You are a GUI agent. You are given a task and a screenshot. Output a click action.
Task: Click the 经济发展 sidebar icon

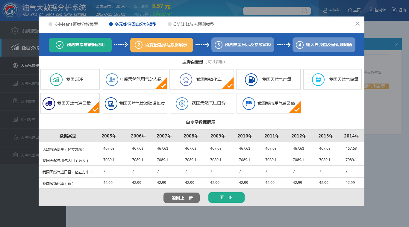point(15,119)
